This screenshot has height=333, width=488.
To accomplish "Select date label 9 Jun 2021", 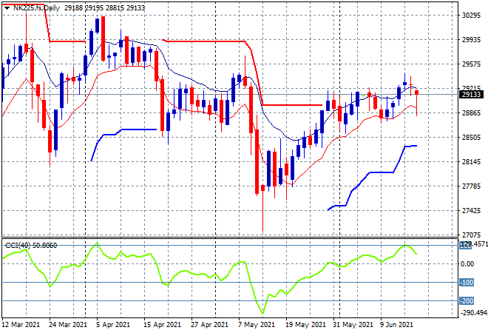I will pyautogui.click(x=396, y=325).
